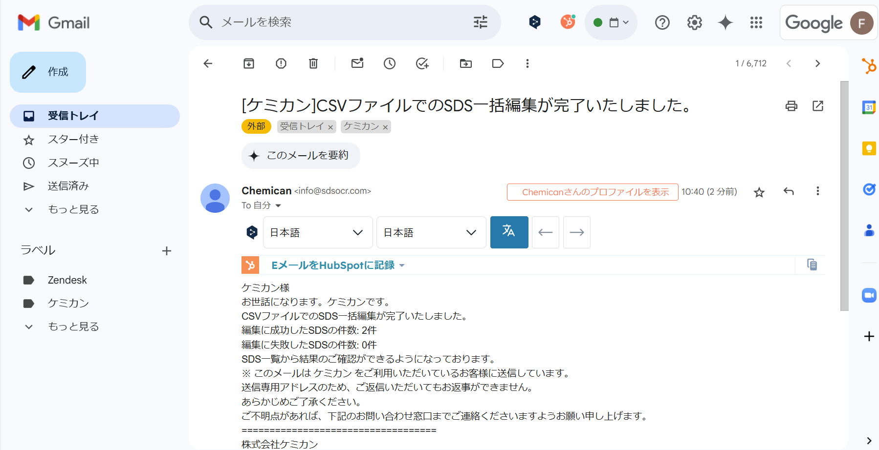This screenshot has width=879, height=450.
Task: Remove ケミカン label from email
Action: pyautogui.click(x=385, y=127)
